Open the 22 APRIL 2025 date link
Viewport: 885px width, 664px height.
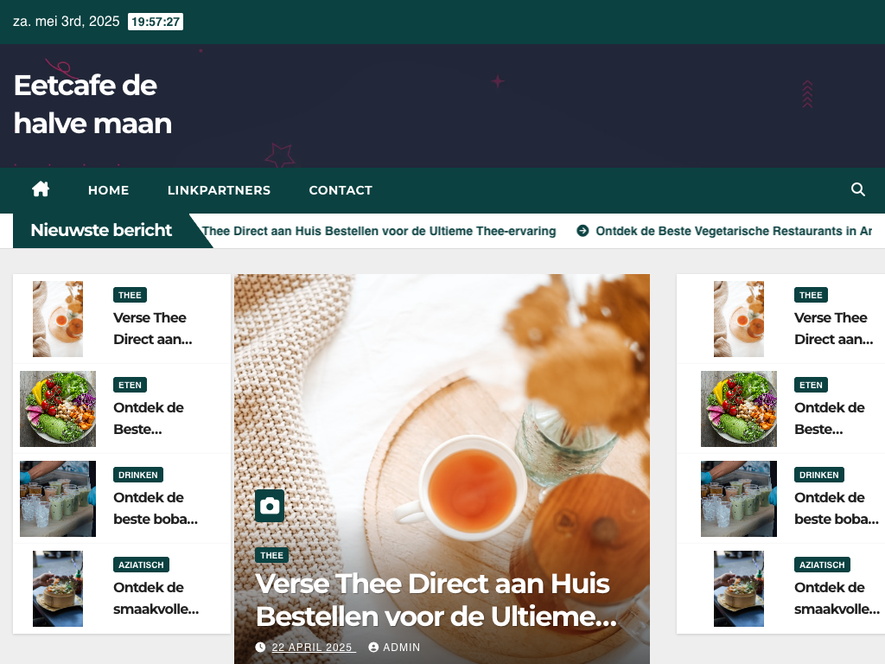tap(312, 647)
